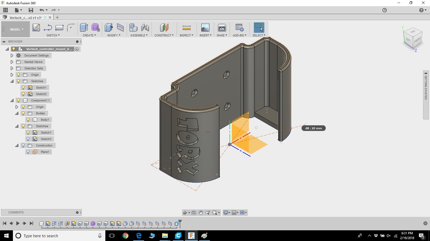Save the design with disk icon
Viewport: 430px width, 241px height.
[31, 10]
